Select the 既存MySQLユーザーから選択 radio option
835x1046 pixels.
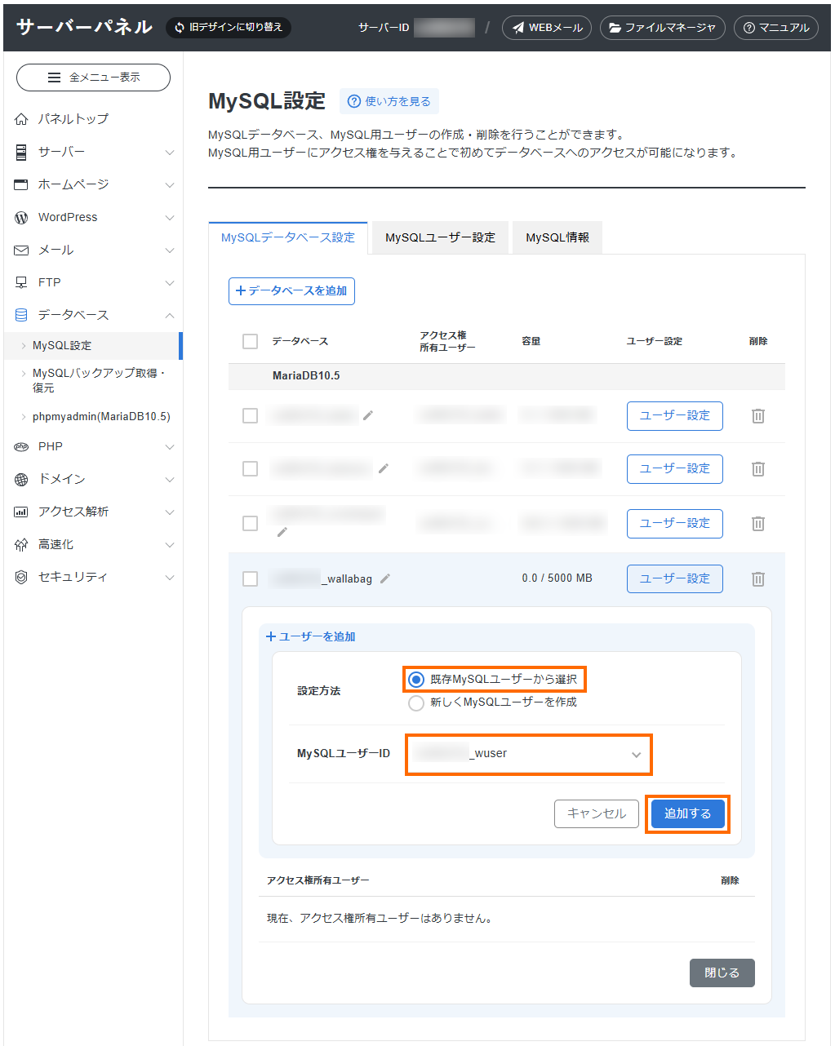click(416, 680)
